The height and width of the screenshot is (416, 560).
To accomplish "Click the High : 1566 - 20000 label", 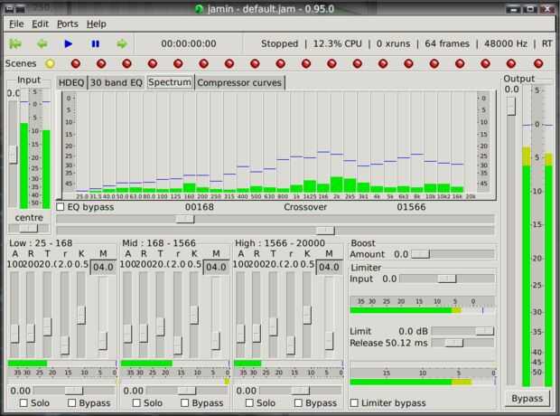I will click(x=280, y=243).
